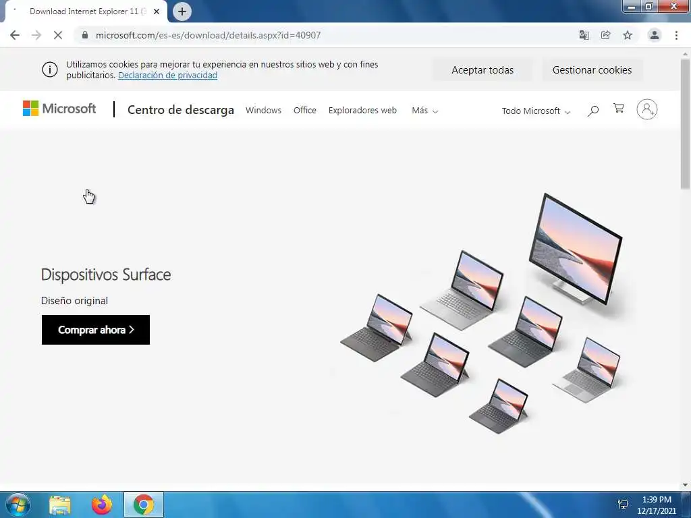Viewport: 691px width, 518px height.
Task: Open the shopping cart icon
Action: click(619, 109)
